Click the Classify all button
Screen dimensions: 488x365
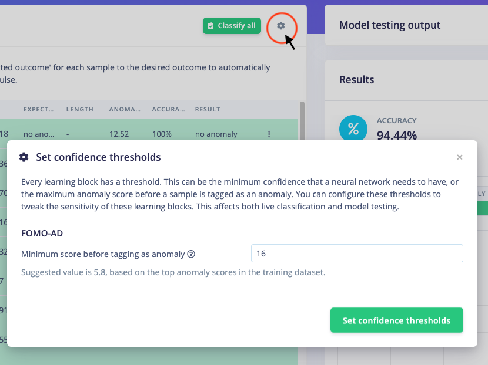coord(232,26)
